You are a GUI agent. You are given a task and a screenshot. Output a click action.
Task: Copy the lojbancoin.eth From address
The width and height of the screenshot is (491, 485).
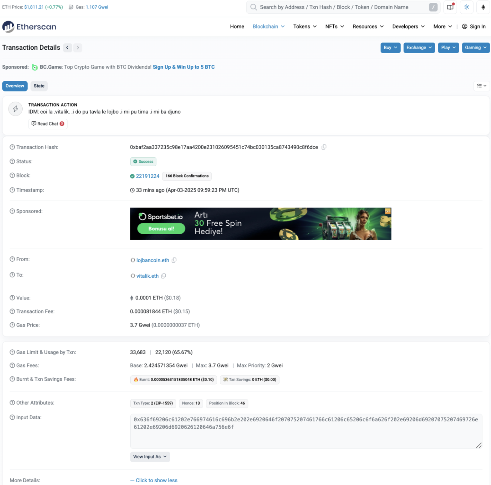click(x=174, y=260)
